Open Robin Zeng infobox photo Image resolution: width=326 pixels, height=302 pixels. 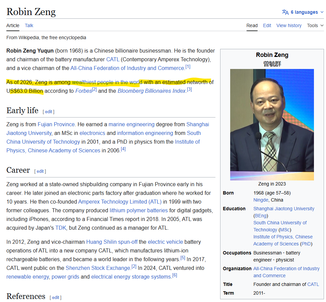point(272,125)
